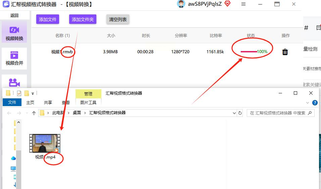Viewport: 321px width, 189px height.
Task: Select OneDrive cloud in navigation pane
Action: [x=13, y=158]
